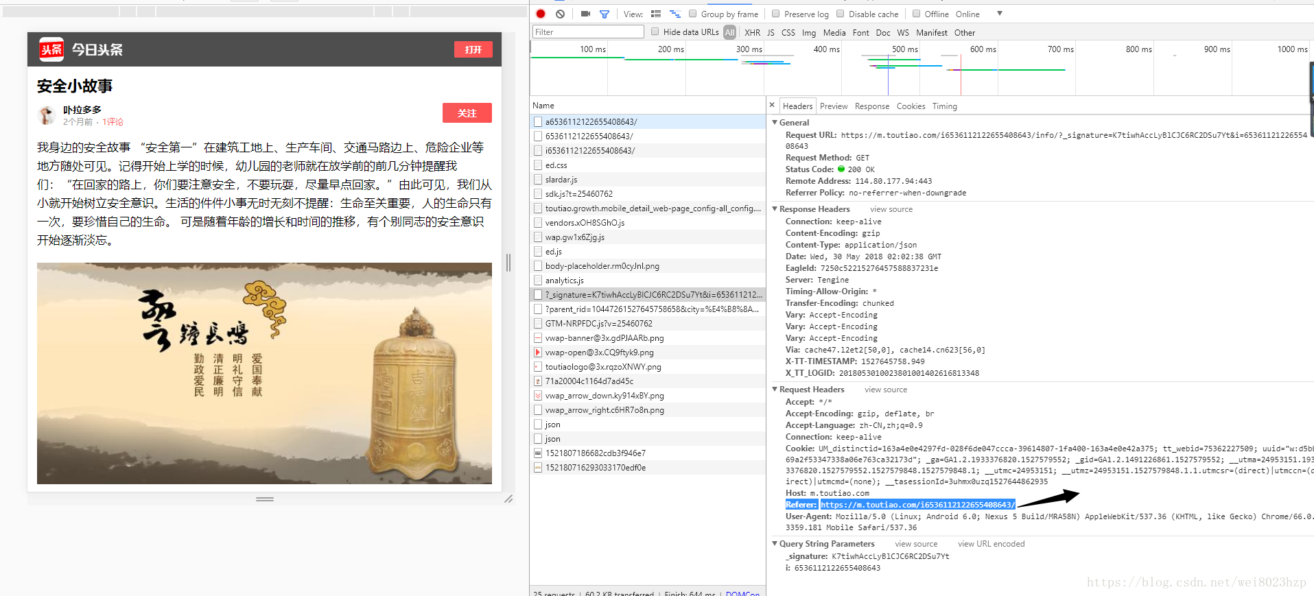Click the article banner image with bell
Viewport: 1314px width, 596px height.
(x=264, y=373)
